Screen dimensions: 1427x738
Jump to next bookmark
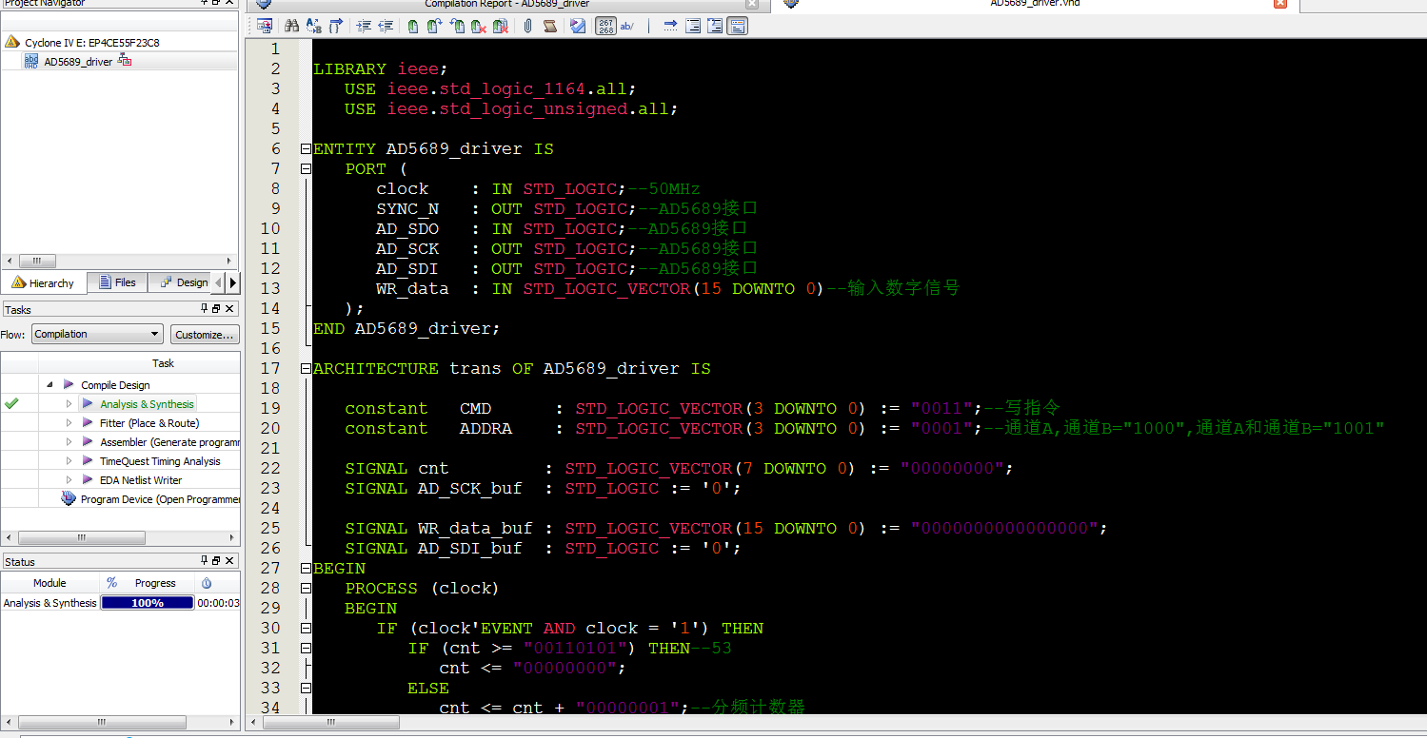[434, 26]
